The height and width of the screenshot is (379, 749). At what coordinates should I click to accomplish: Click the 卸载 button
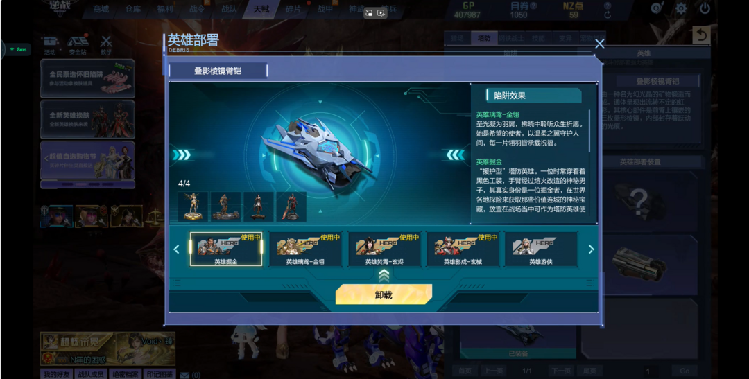pyautogui.click(x=384, y=294)
